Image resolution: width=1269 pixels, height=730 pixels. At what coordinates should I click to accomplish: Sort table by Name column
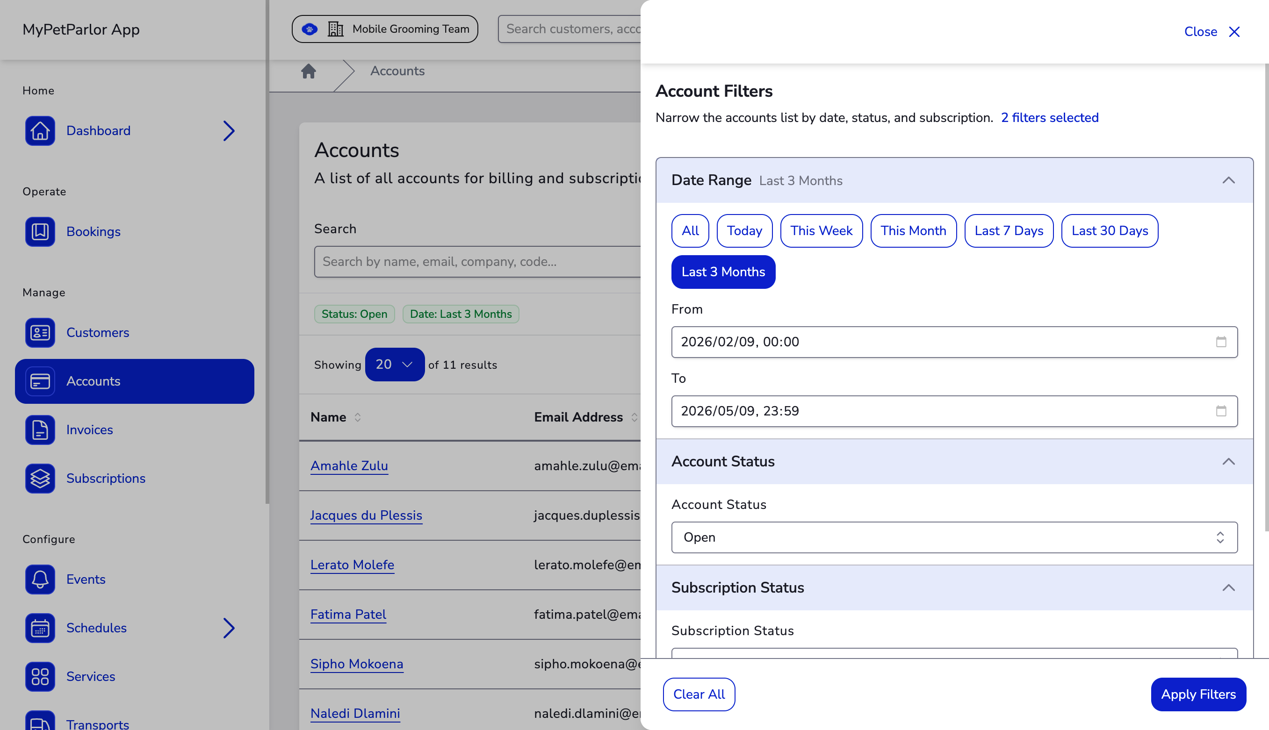(x=358, y=417)
